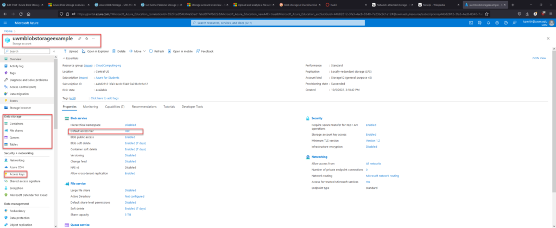
Task: Switch to the Recommendations tab
Action: pyautogui.click(x=144, y=106)
